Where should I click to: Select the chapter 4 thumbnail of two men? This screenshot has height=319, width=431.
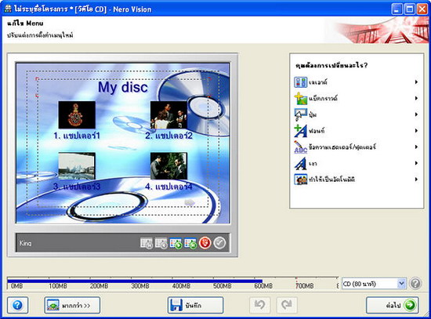pos(168,166)
